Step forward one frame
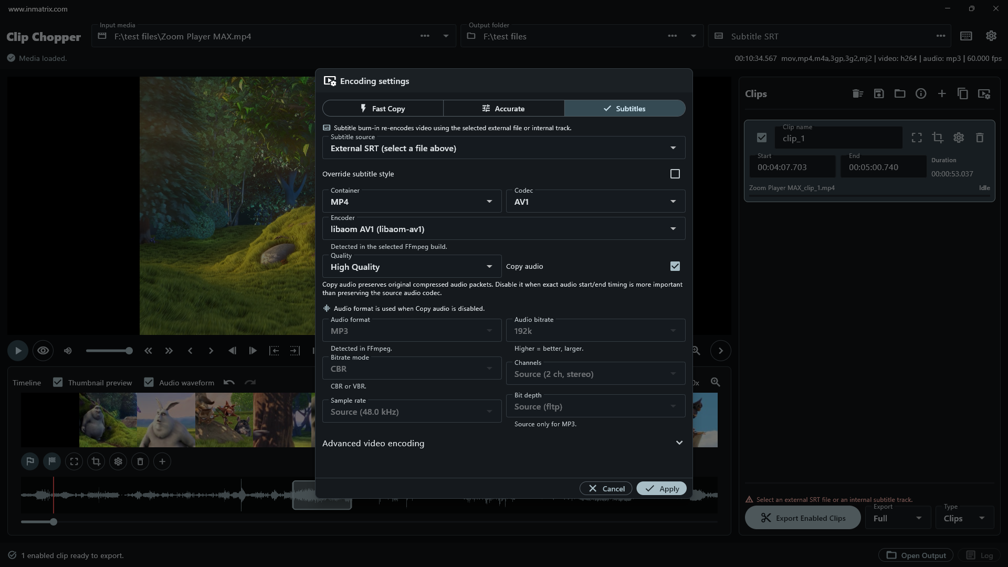This screenshot has height=567, width=1008. point(253,351)
